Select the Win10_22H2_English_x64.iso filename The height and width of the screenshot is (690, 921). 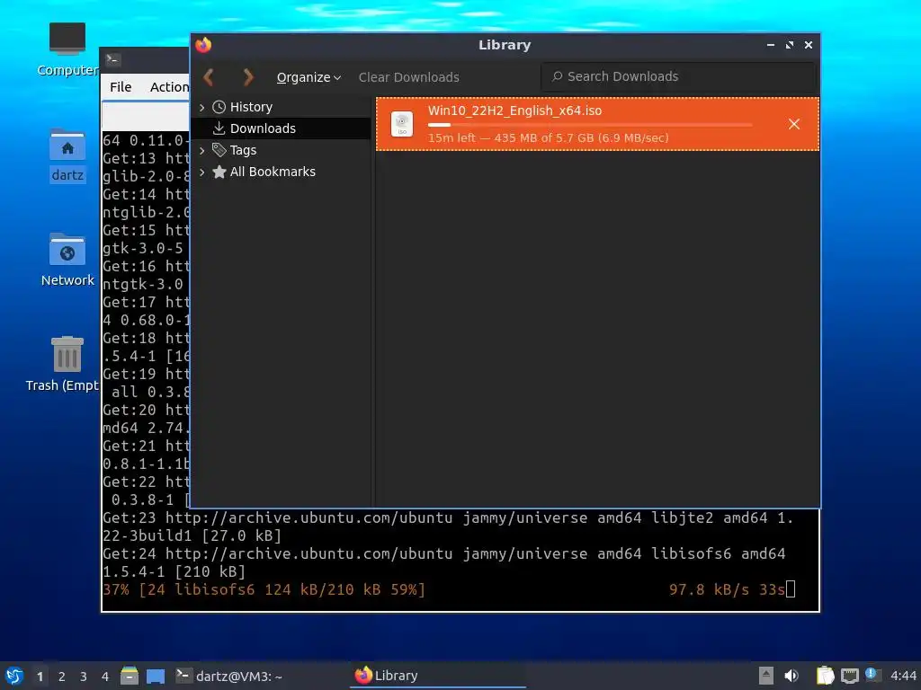[x=514, y=111]
